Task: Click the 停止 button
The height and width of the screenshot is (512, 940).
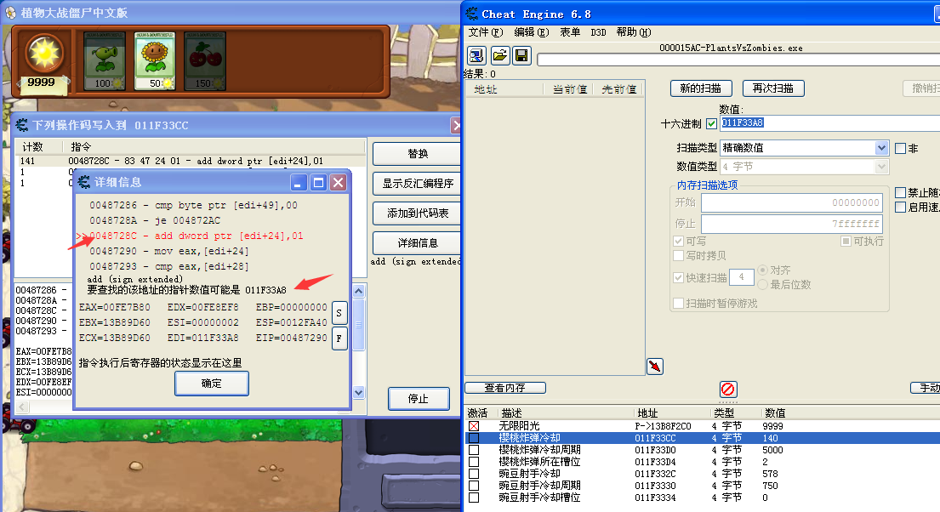Action: click(x=419, y=399)
